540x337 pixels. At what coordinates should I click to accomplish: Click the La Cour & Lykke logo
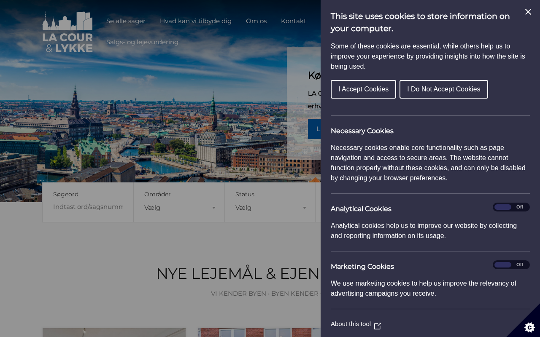click(67, 32)
